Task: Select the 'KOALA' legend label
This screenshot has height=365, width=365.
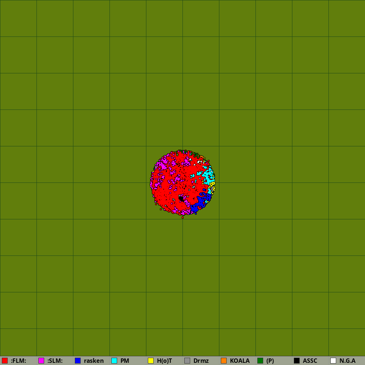Action: 240,361
